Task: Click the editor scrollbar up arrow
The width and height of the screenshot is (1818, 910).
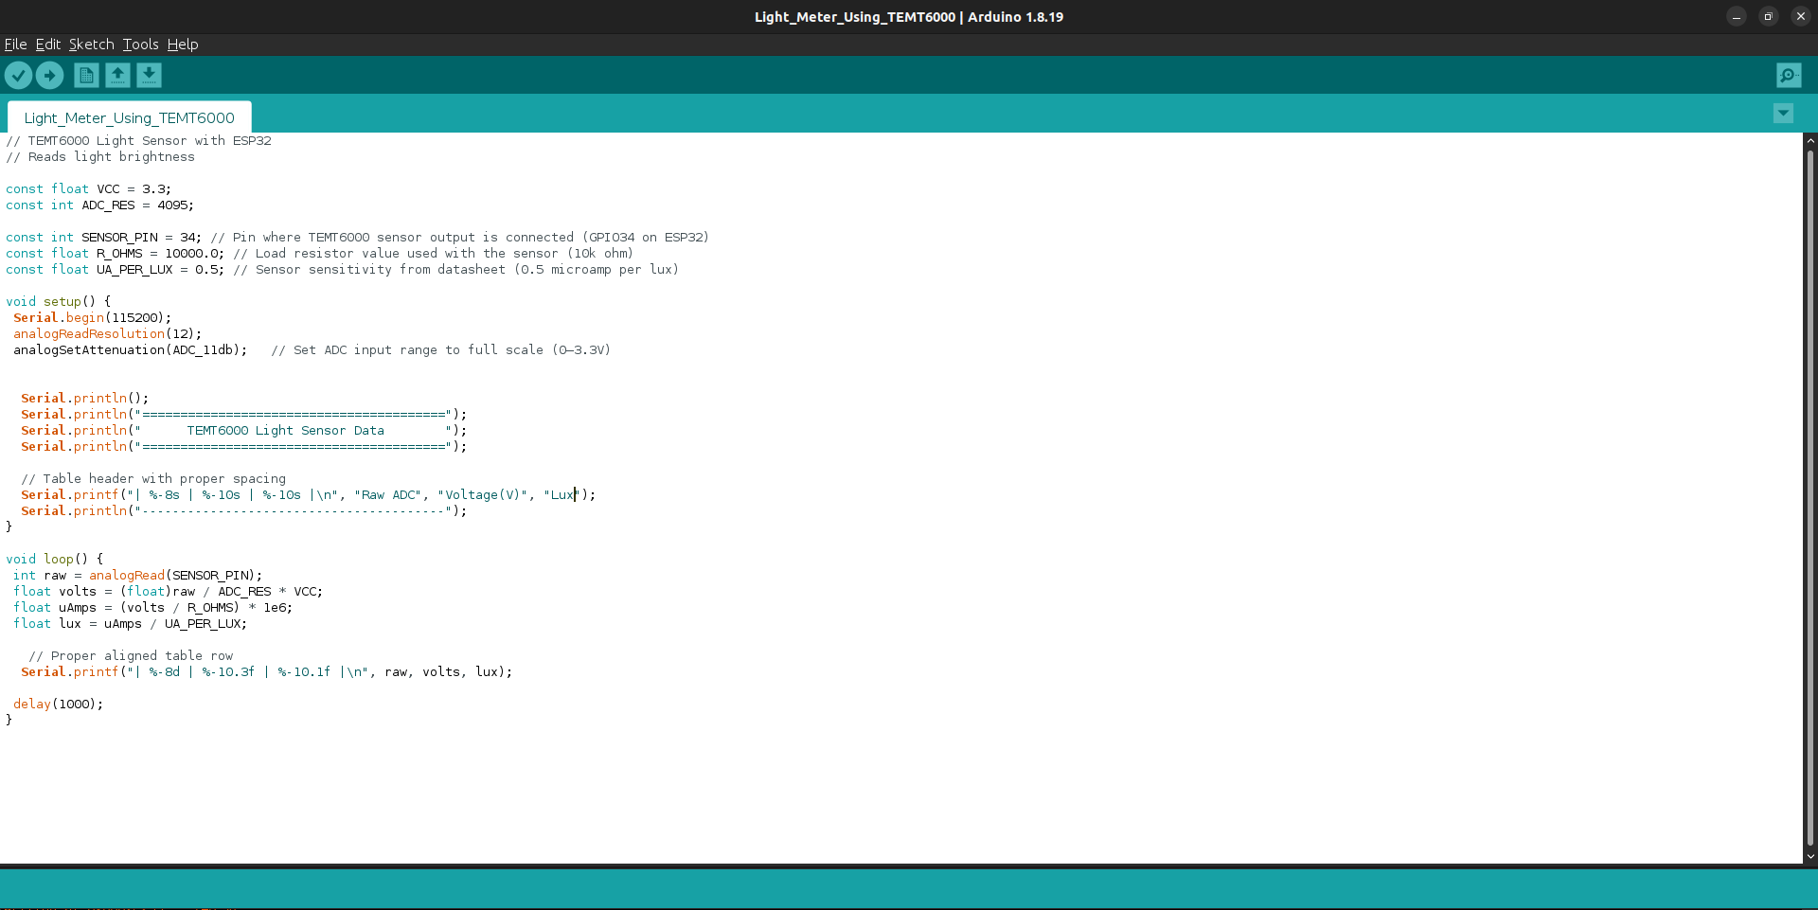Action: coord(1810,140)
